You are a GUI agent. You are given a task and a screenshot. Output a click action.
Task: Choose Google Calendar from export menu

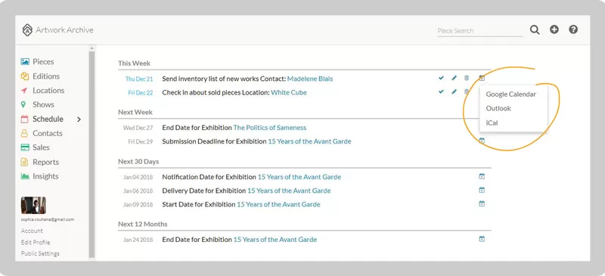511,94
